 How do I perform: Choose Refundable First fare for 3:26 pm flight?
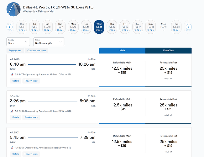pos(168,107)
